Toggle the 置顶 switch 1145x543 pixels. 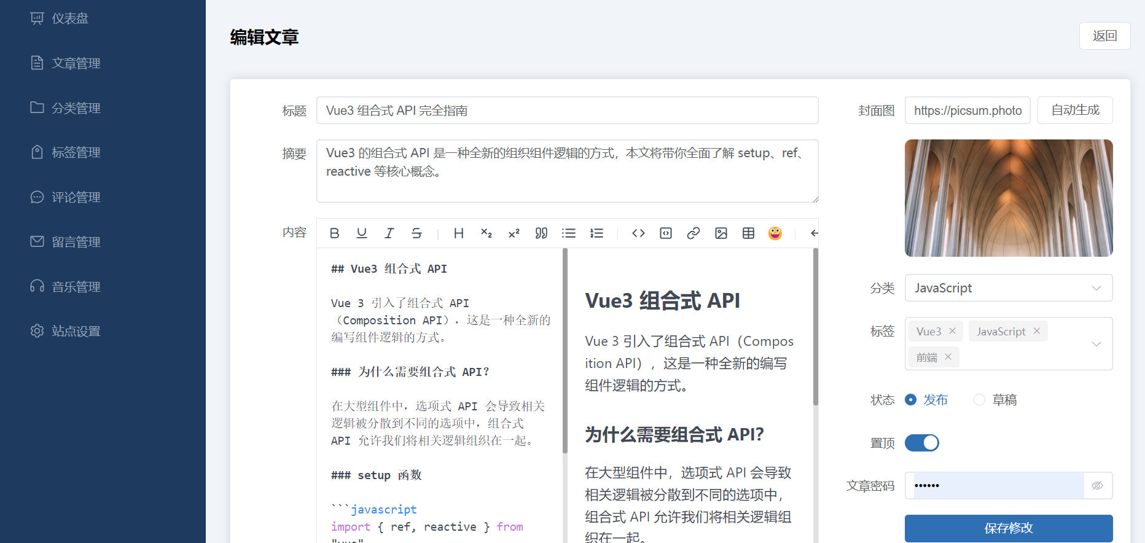pyautogui.click(x=922, y=443)
